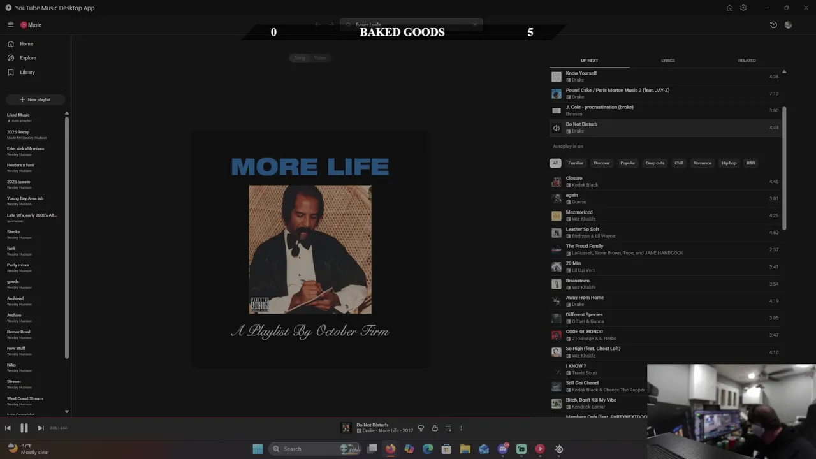
Task: Dislike Do Not Disturb in player bar
Action: 421,428
